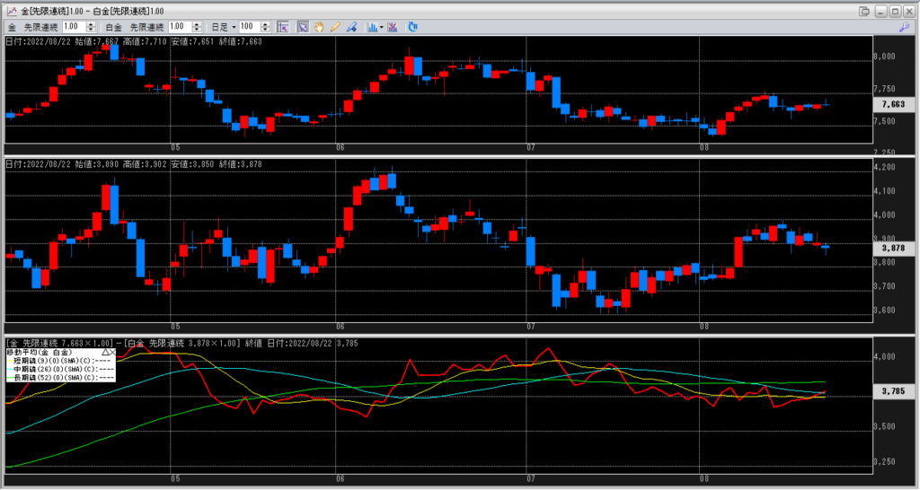Select the pencil drawing tool
This screenshot has height=490, width=920.
[x=335, y=27]
